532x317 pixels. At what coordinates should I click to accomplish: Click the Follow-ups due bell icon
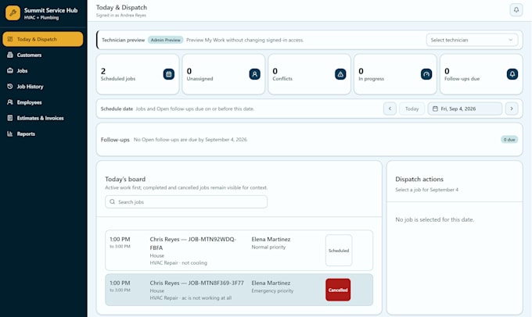pyautogui.click(x=512, y=74)
